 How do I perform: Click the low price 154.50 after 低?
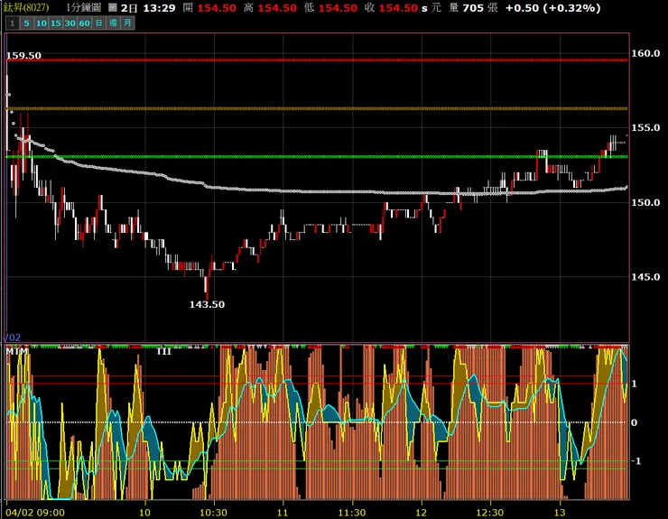[338, 7]
